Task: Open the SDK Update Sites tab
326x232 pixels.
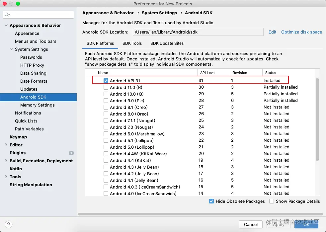Action: pyautogui.click(x=167, y=43)
